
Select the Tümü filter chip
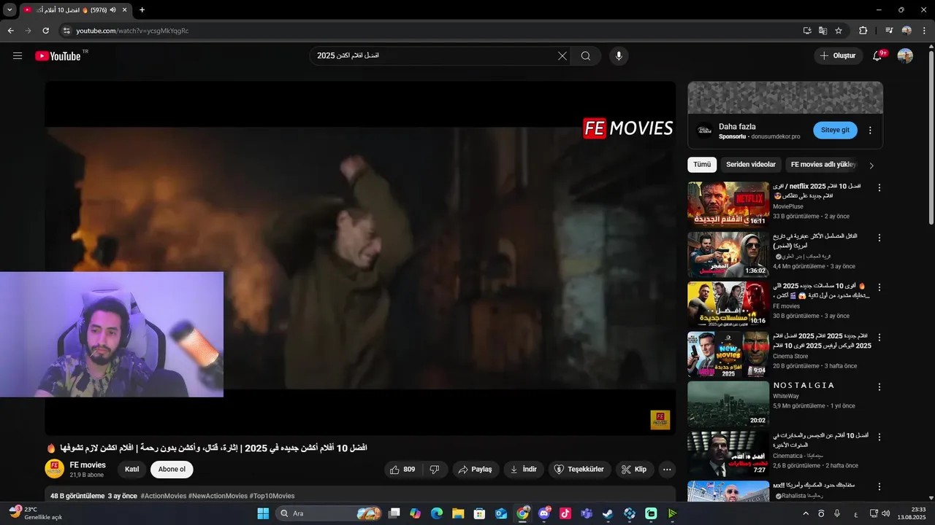point(702,165)
